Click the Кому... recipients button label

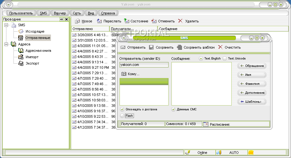(134, 74)
